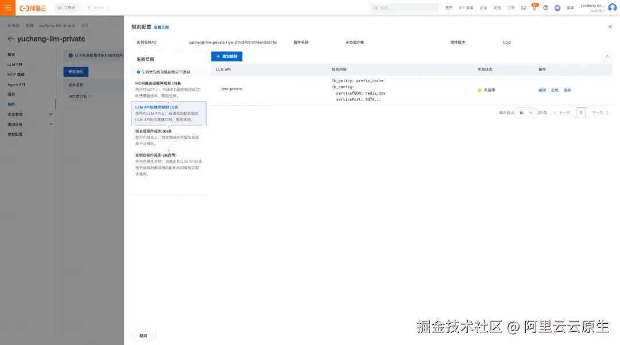Close the 规则配置 panel

tap(610, 26)
